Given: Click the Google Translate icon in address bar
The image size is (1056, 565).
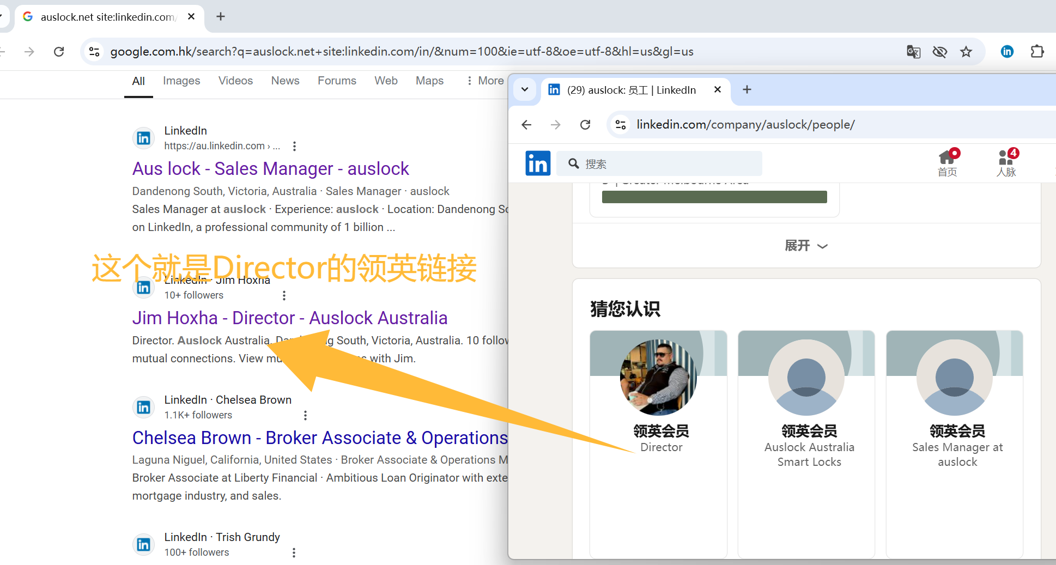Looking at the screenshot, I should coord(914,52).
